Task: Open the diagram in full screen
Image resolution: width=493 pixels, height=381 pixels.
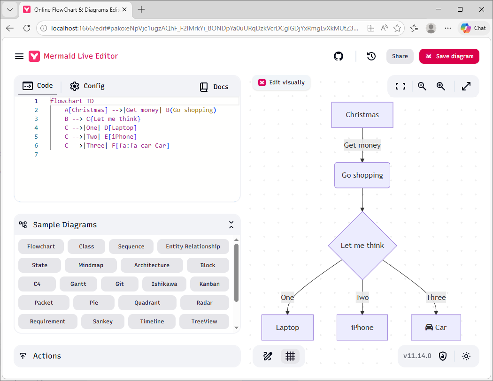Action: point(466,86)
